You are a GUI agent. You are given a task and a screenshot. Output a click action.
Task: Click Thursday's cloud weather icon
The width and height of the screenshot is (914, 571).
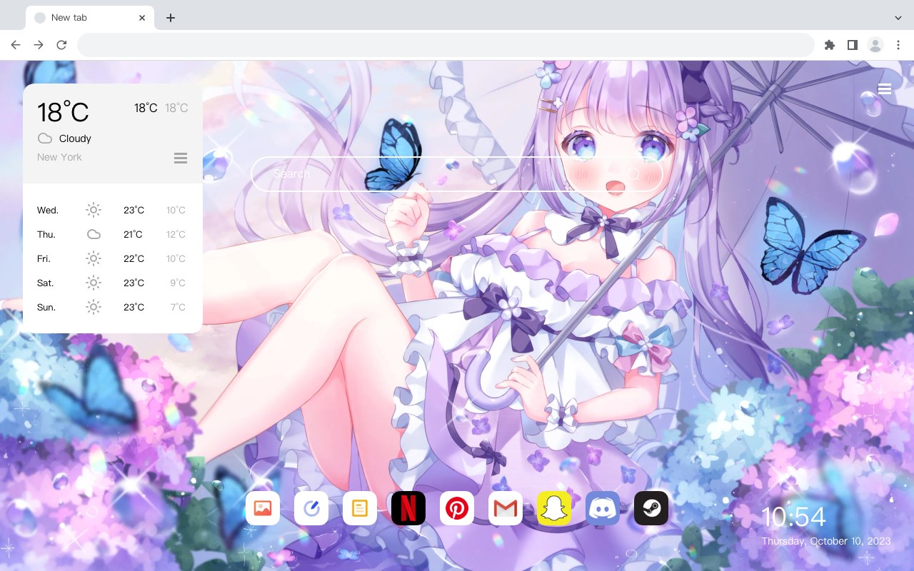(x=94, y=234)
